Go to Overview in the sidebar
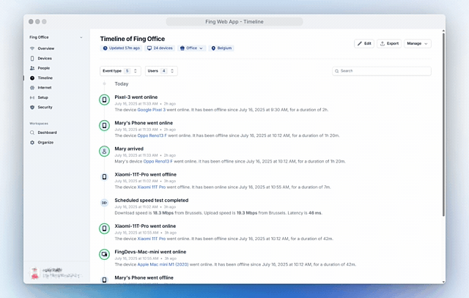469x298 pixels. coord(45,48)
